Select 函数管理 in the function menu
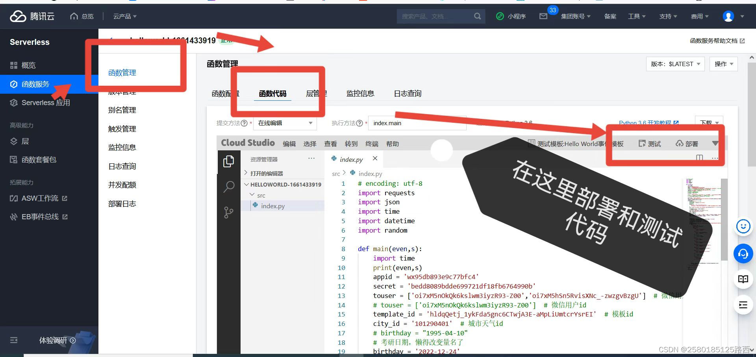The width and height of the screenshot is (756, 357). pyautogui.click(x=122, y=73)
